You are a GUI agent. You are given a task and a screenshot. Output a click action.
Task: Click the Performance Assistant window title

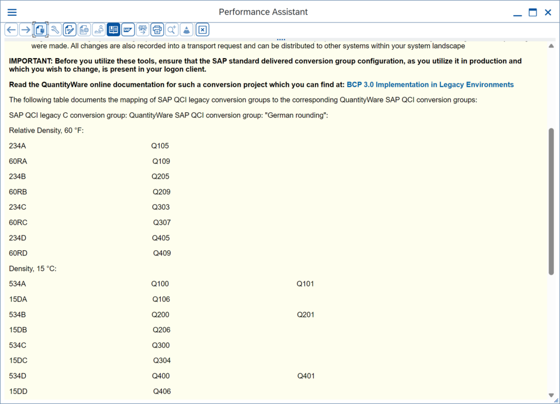pos(263,12)
